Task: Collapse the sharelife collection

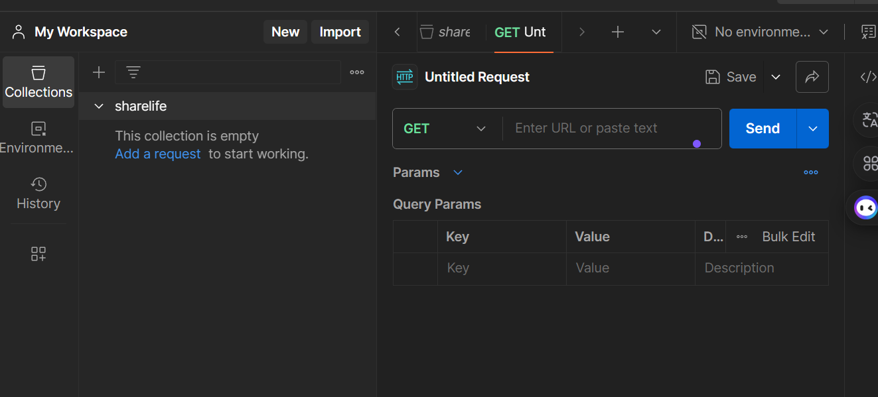Action: 100,106
